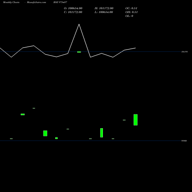
Task: Click the 'BSE 973487' symbol label
Action: click(x=60, y=2)
